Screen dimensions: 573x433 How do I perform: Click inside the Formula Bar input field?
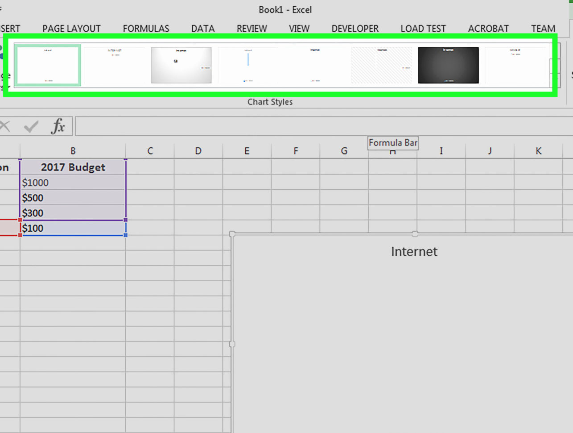point(268,125)
